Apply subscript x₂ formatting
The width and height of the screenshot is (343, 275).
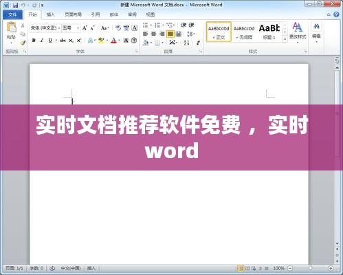tap(71, 41)
